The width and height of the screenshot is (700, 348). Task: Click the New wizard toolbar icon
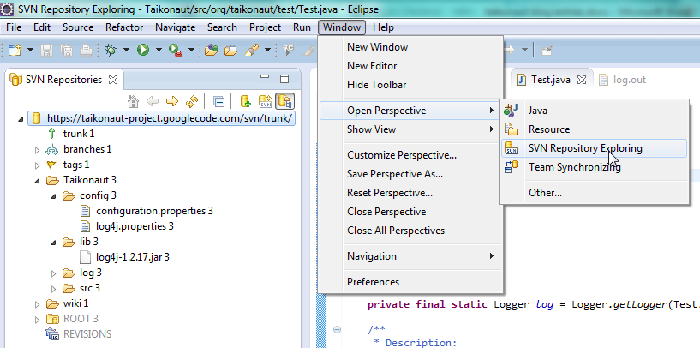click(15, 50)
